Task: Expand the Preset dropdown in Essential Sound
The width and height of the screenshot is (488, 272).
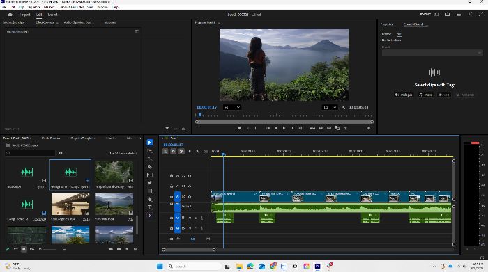Action: [432, 53]
